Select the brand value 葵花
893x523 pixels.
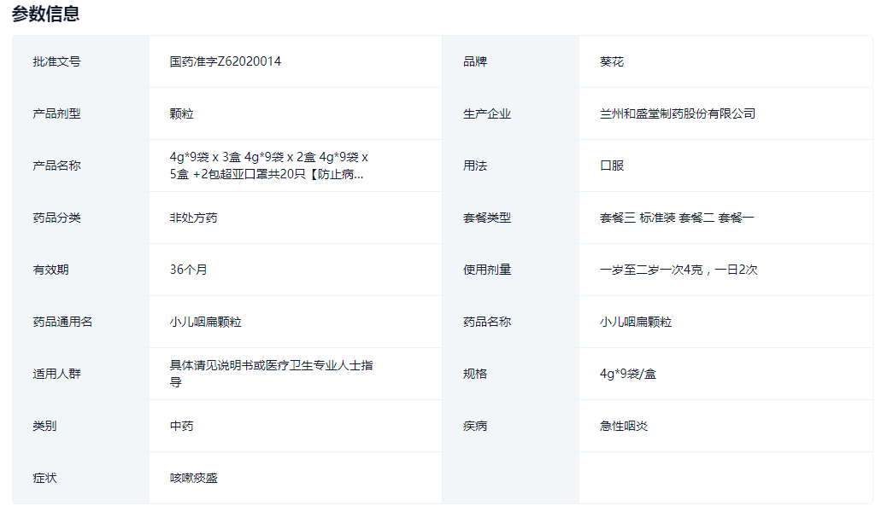pyautogui.click(x=612, y=61)
